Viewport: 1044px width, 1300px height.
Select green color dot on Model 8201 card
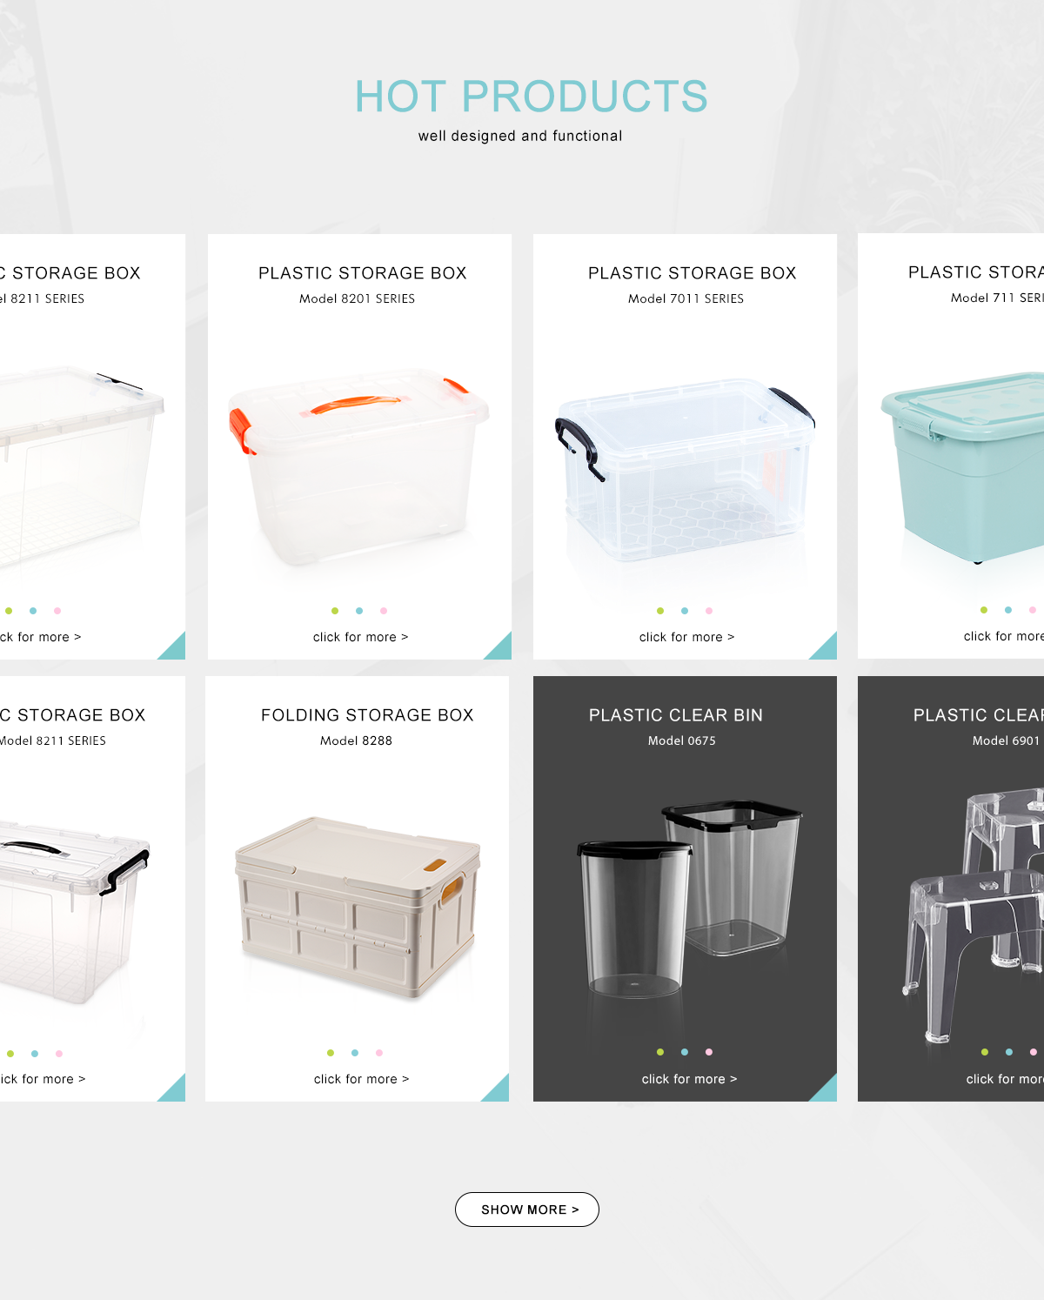point(335,611)
